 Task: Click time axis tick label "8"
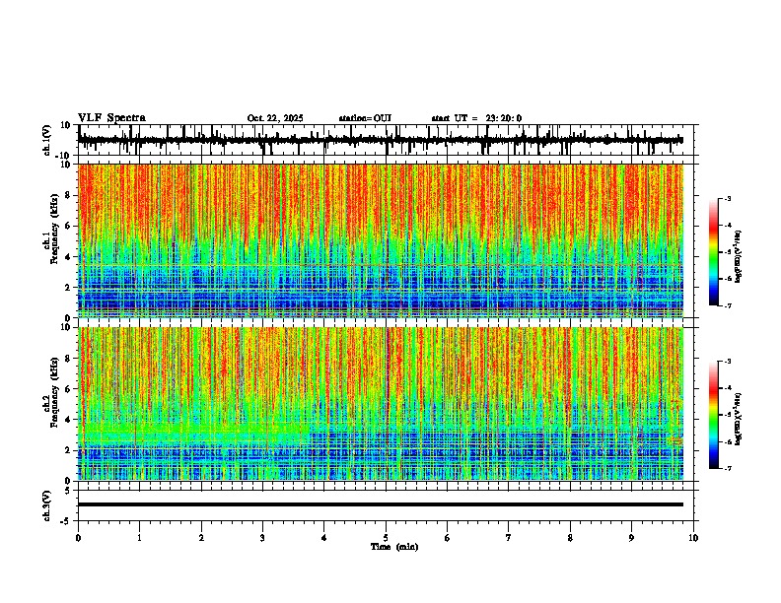point(570,538)
